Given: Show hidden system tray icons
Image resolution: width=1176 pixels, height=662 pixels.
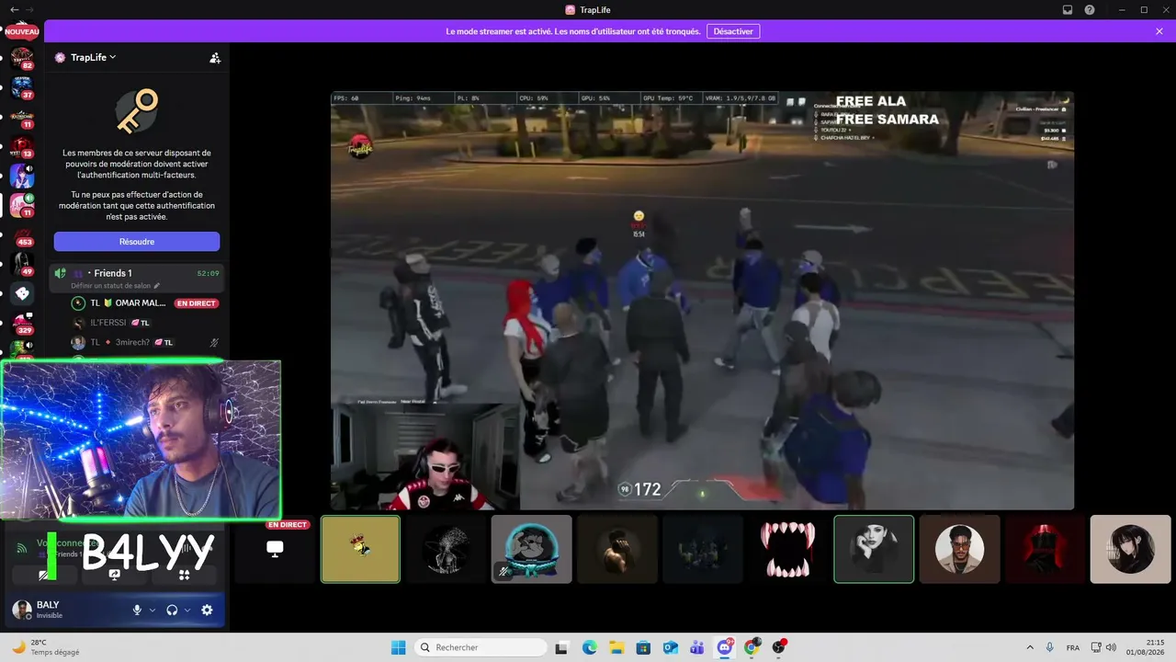Looking at the screenshot, I should tap(1029, 647).
